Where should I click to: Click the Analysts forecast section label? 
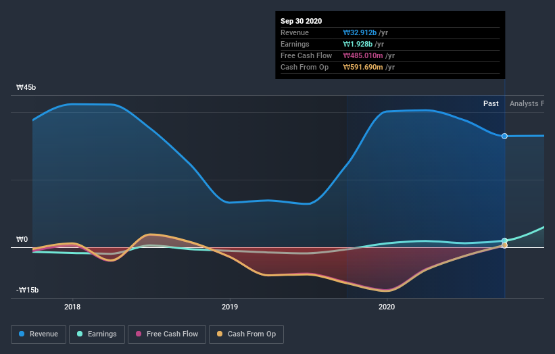click(x=527, y=103)
